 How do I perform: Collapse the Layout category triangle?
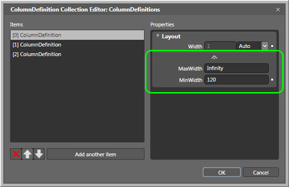point(158,36)
